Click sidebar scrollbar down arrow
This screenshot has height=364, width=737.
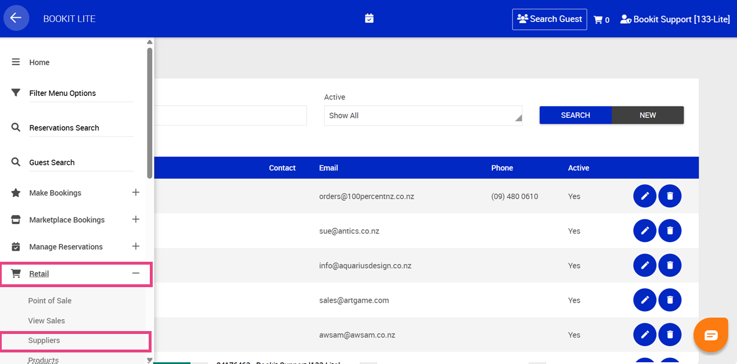click(x=150, y=360)
